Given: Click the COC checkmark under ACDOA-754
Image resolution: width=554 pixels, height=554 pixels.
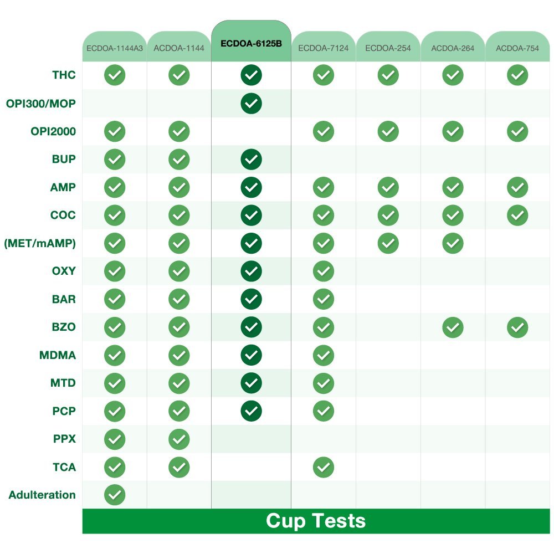Looking at the screenshot, I should pos(517,215).
